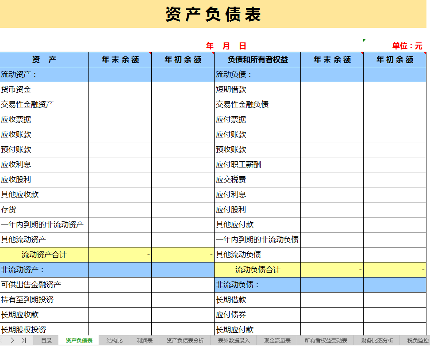Click the 非流动负债： section cell
The image size is (430, 346).
pyautogui.click(x=257, y=285)
